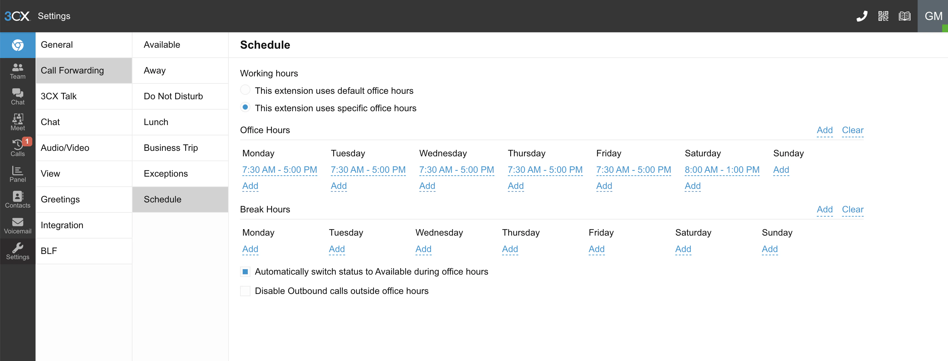Open the Team sidebar icon
This screenshot has width=948, height=361.
[x=18, y=71]
